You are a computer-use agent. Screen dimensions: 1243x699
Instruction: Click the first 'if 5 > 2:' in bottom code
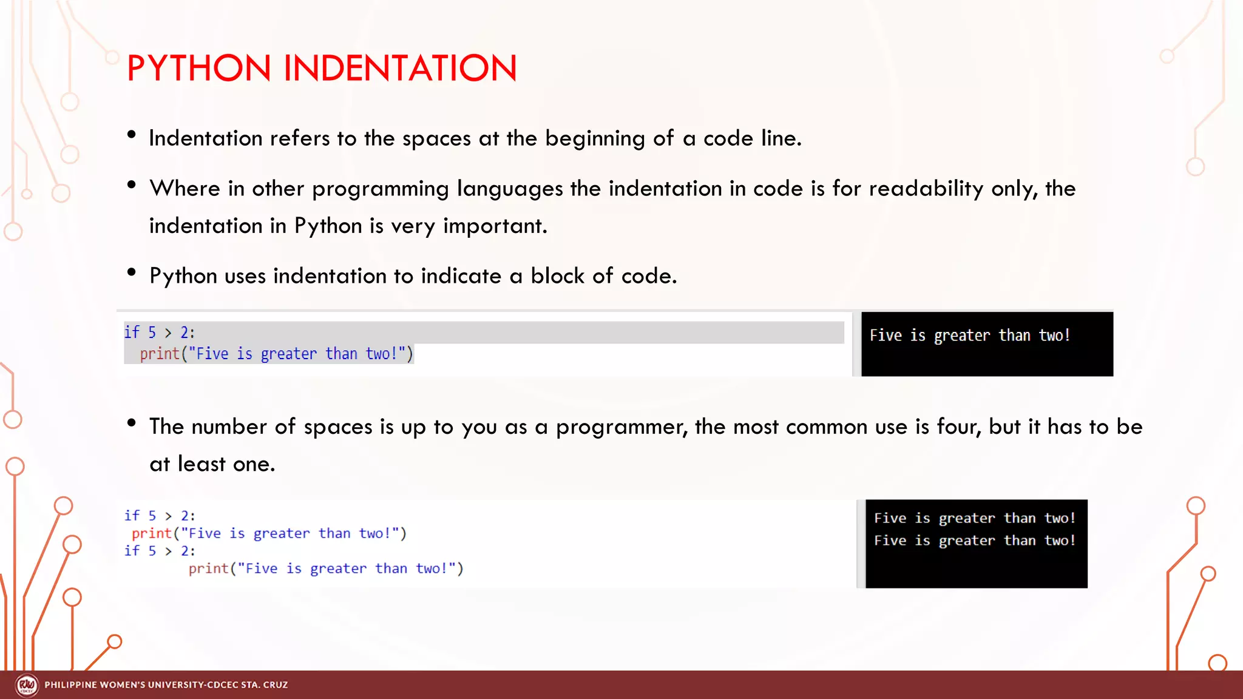[x=160, y=516]
